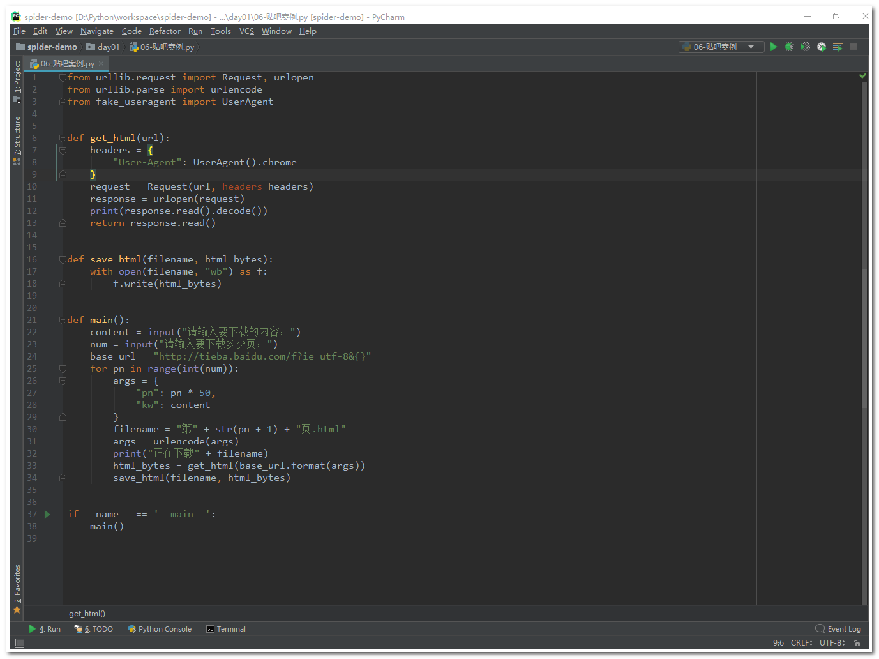
Task: Click 'return response.read()' on line 13
Action: point(153,223)
